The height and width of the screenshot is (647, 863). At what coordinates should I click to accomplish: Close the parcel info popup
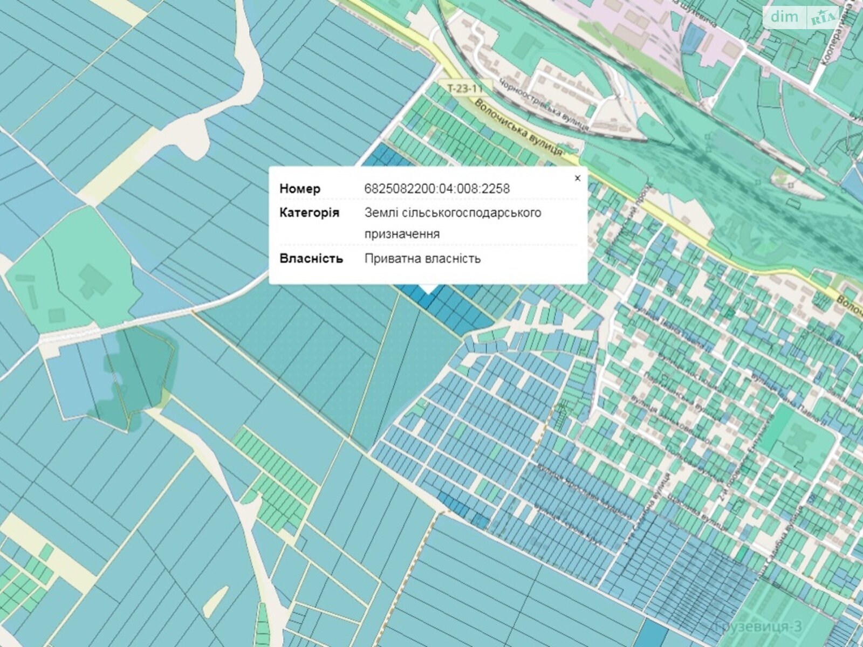coord(577,178)
